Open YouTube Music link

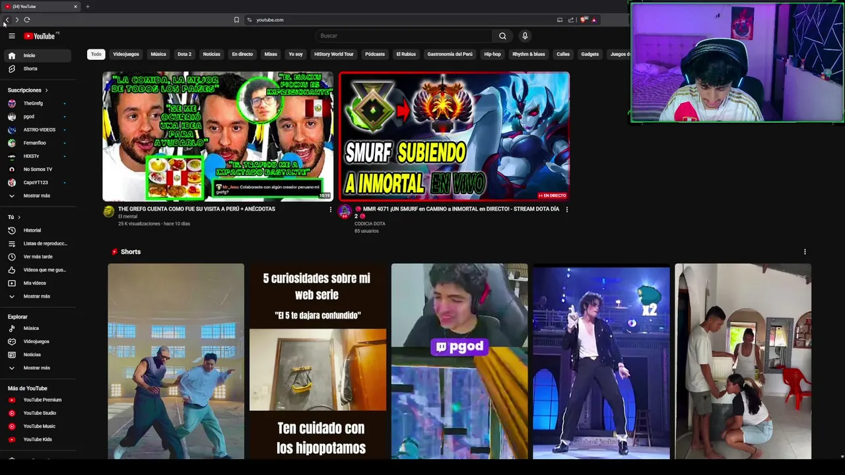point(38,426)
